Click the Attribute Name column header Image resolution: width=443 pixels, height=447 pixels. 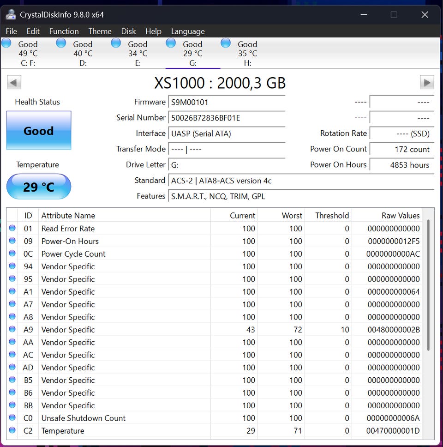pos(125,216)
